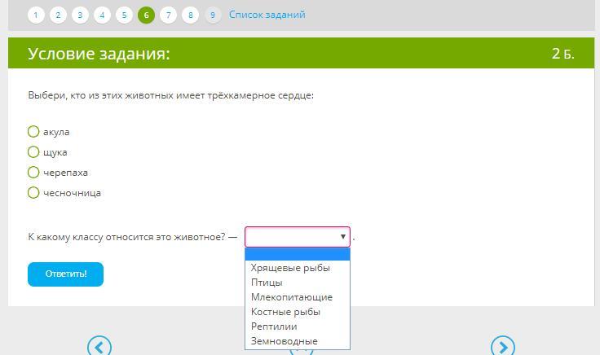
Task: Choose 'Земноводные' from the dropdown
Action: pyautogui.click(x=298, y=341)
